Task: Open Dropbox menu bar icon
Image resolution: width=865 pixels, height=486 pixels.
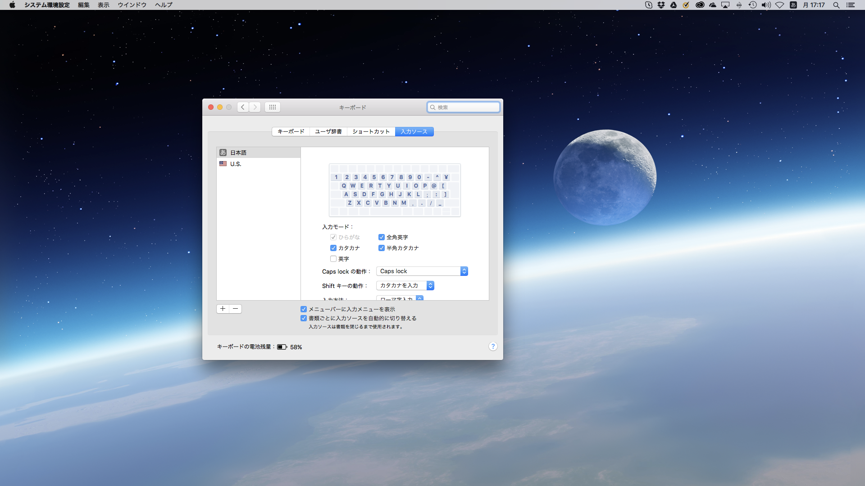Action: point(661,5)
